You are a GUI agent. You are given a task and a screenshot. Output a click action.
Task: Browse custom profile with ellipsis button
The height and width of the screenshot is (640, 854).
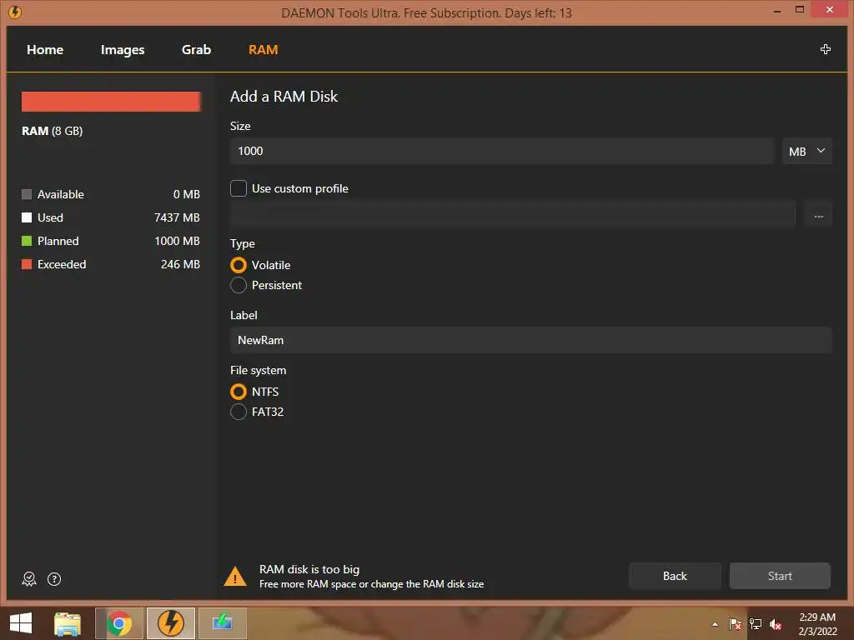tap(818, 216)
